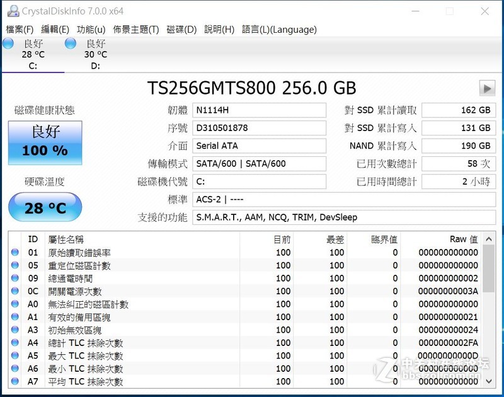Click raw value 00000000003A

448,291
